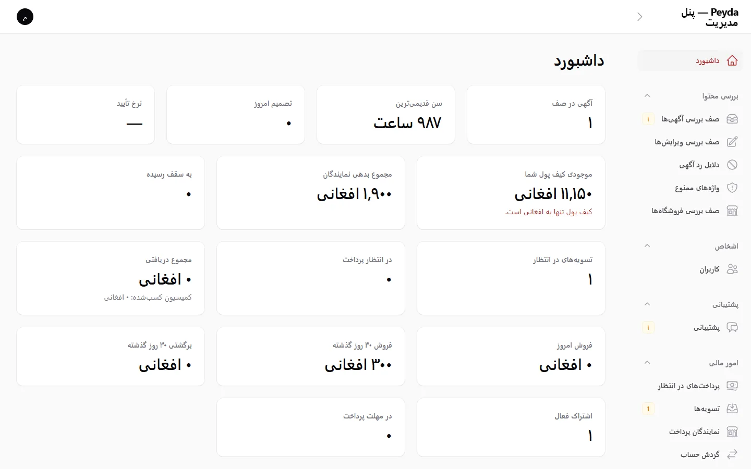The width and height of the screenshot is (751, 469).
Task: Click the count badge beside تسویه‌ها
Action: [648, 409]
